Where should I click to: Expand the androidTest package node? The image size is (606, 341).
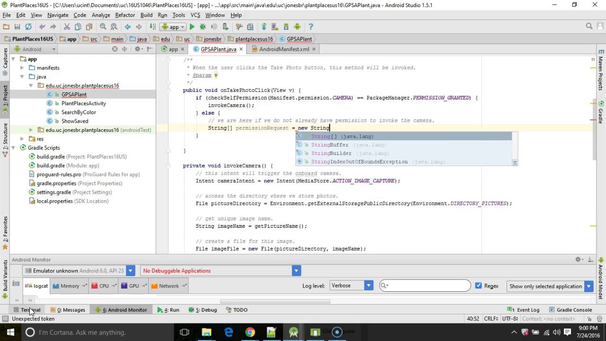[31, 130]
